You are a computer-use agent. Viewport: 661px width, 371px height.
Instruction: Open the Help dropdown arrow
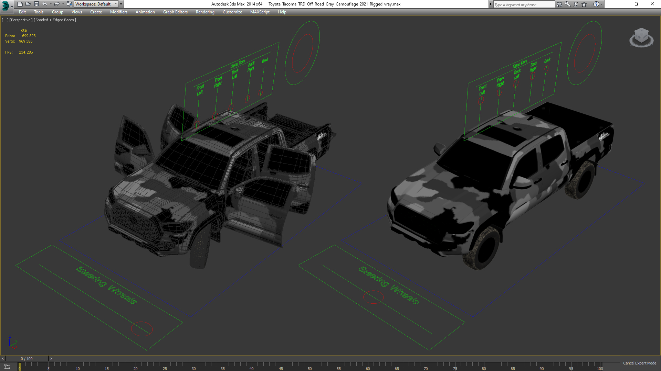pyautogui.click(x=602, y=4)
